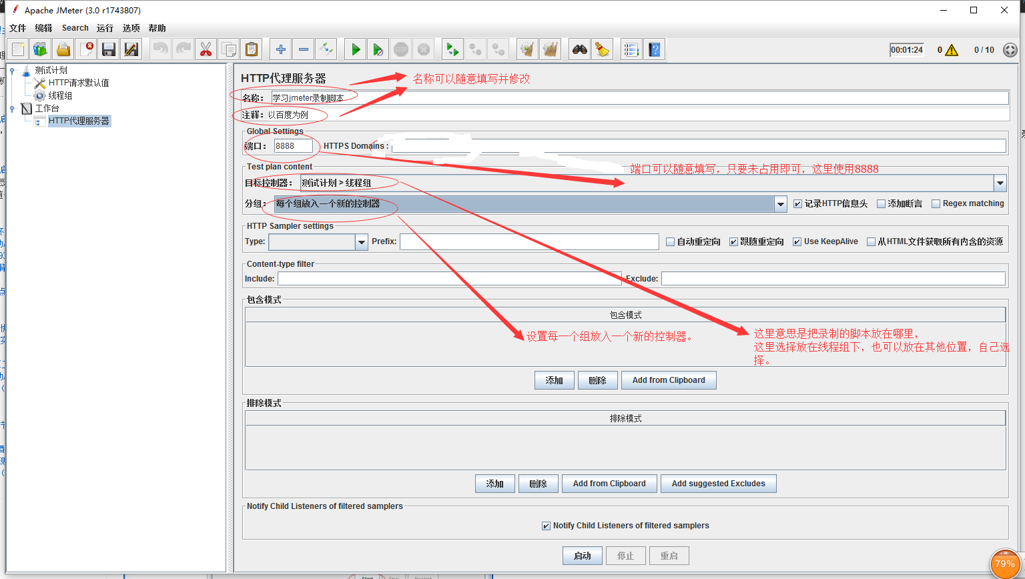
Task: Click the warning triangle error counter
Action: 952,50
